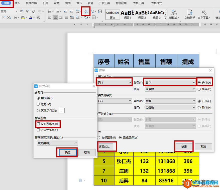Click the character shading icon
The image size is (220, 190).
(x=38, y=17)
